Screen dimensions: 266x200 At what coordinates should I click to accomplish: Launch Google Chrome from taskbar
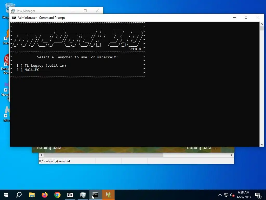(57, 195)
